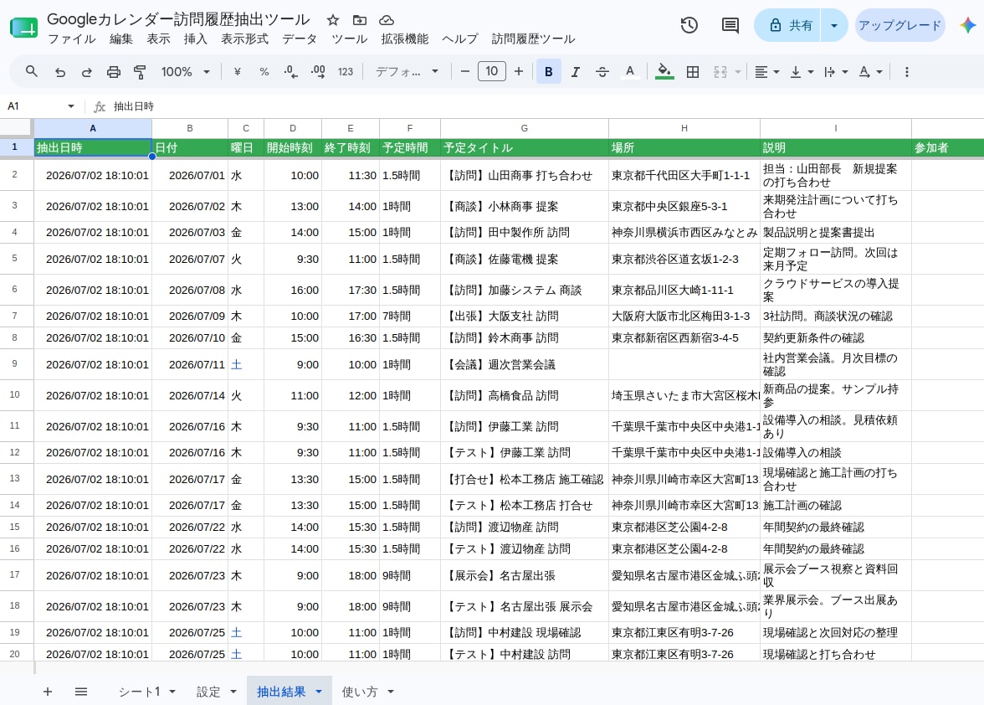The width and height of the screenshot is (984, 705).
Task: Click the Gemini sparkle icon
Action: [x=967, y=25]
